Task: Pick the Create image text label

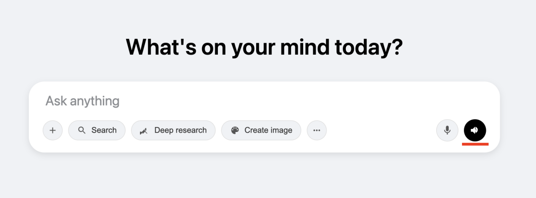Action: click(x=268, y=131)
